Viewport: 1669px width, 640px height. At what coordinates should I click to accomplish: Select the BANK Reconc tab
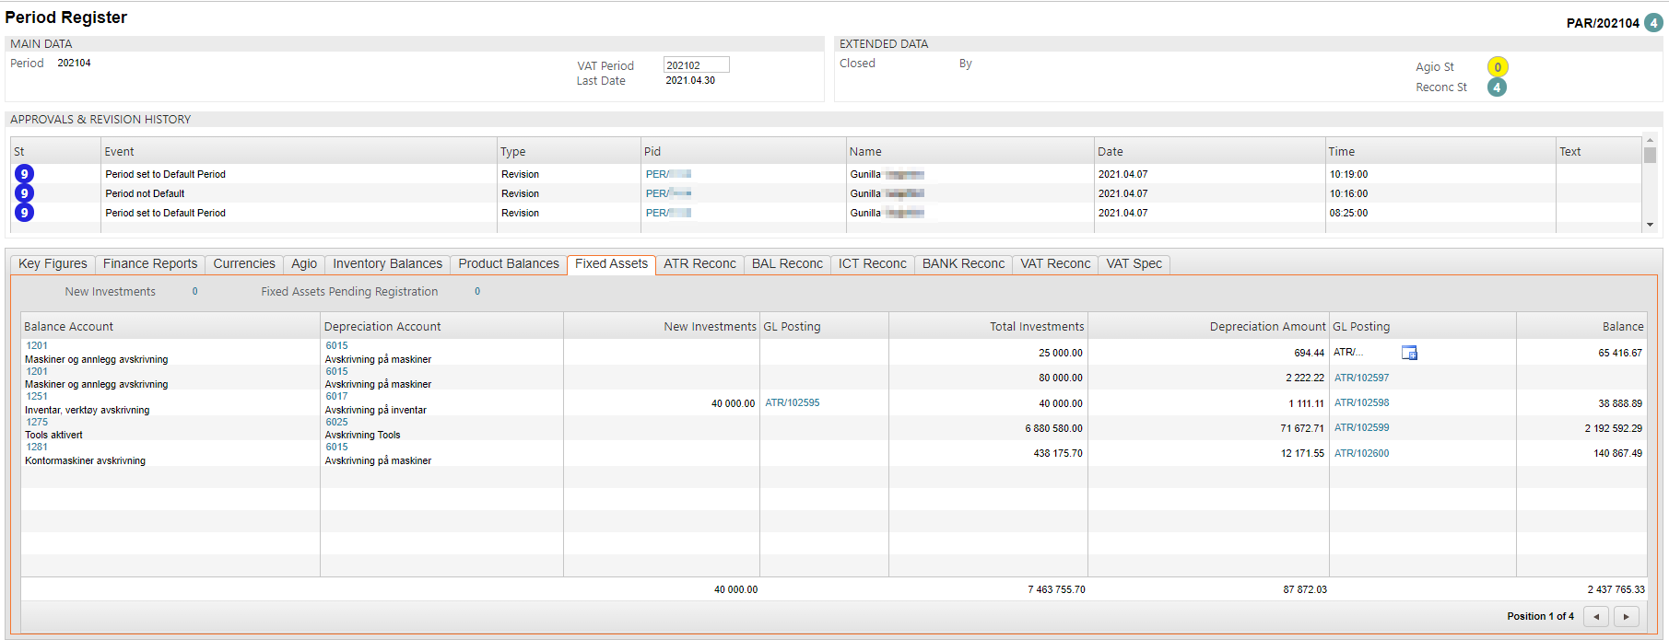click(963, 264)
